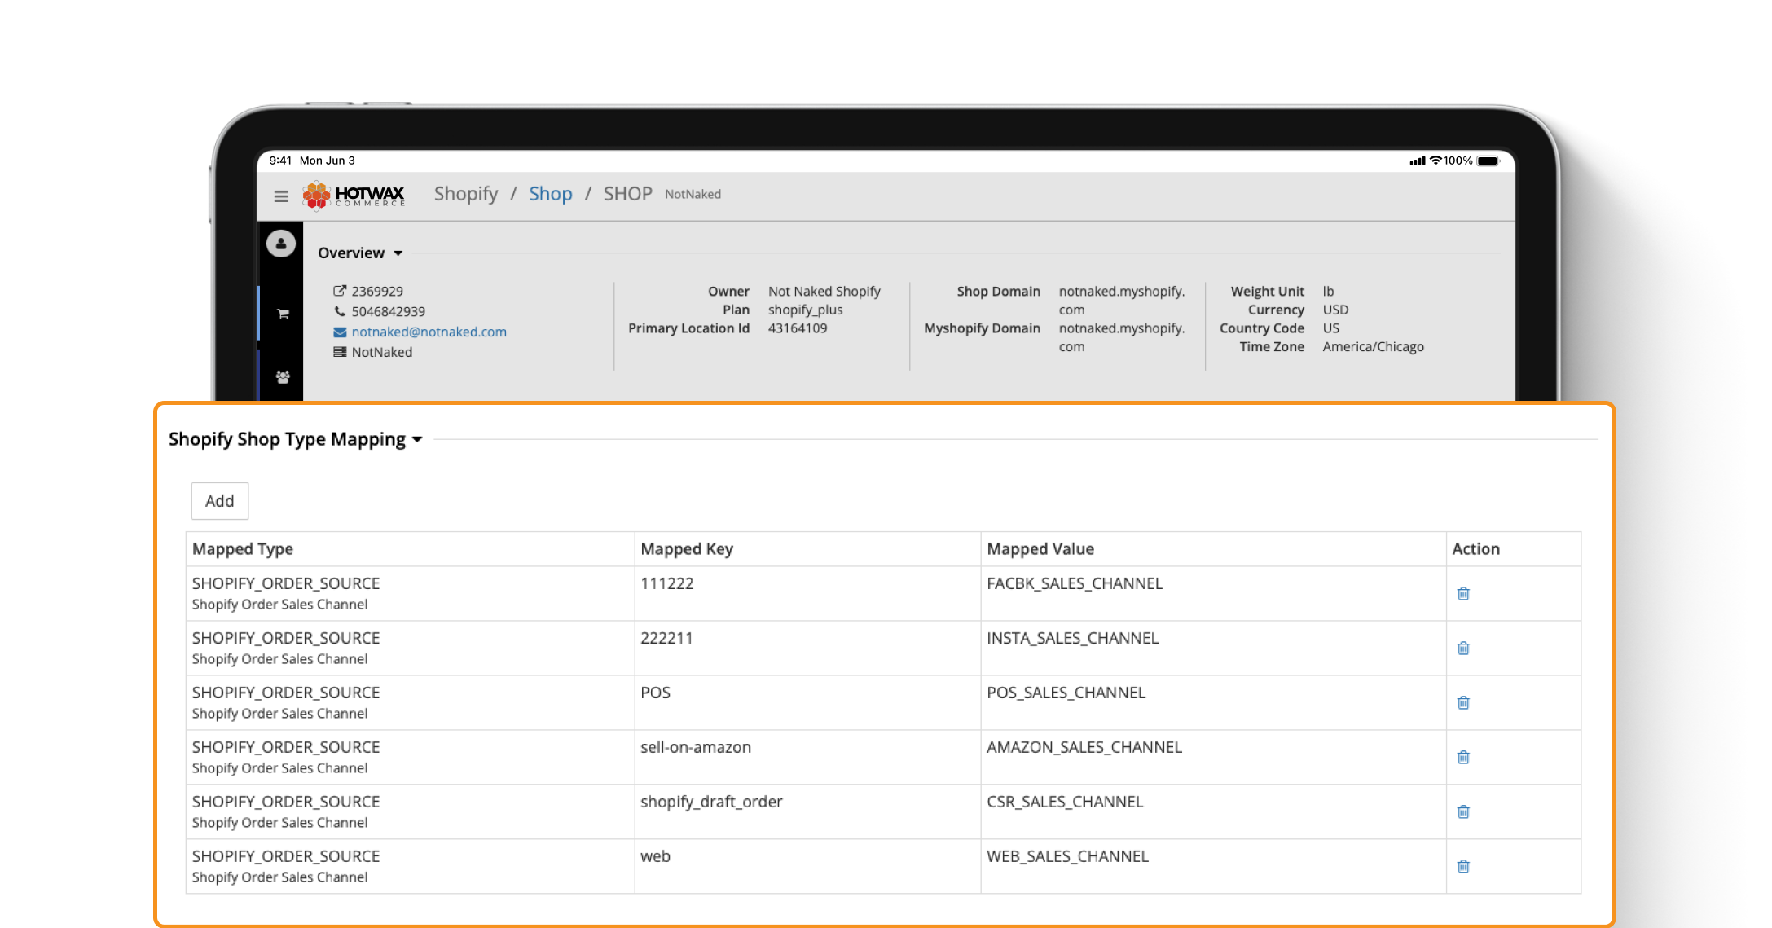Open the hamburger menu icon
The image size is (1772, 928).
coord(281,196)
